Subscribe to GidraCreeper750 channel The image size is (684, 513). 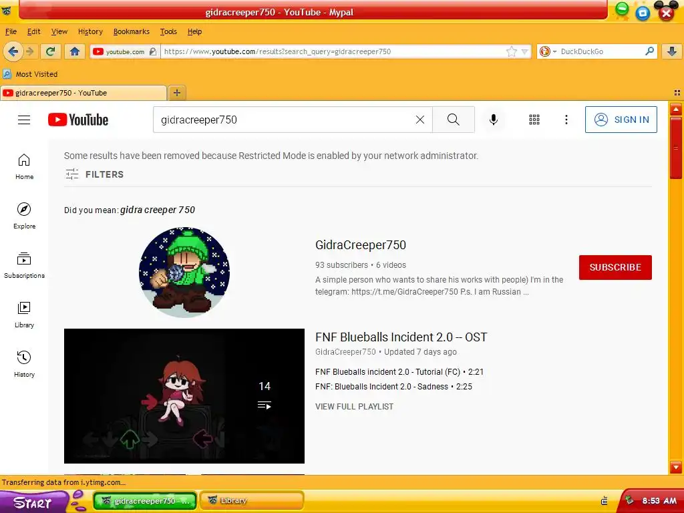(x=615, y=267)
